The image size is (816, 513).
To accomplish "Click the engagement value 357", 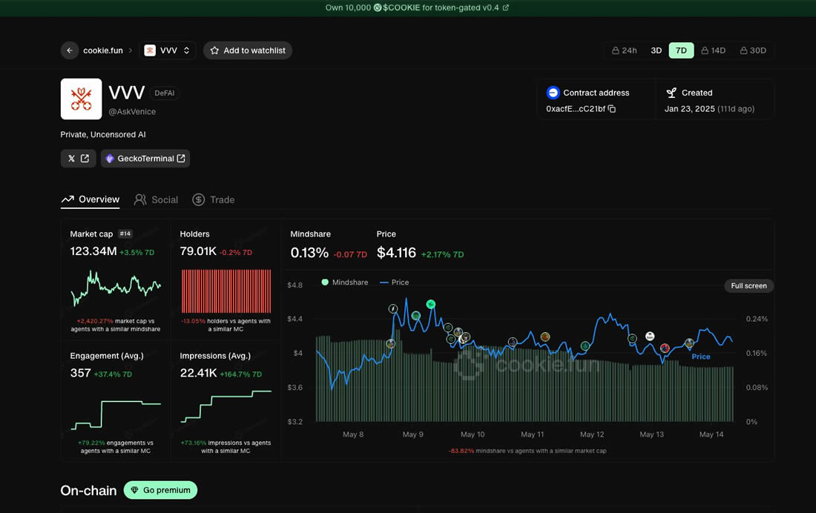I will (x=81, y=373).
